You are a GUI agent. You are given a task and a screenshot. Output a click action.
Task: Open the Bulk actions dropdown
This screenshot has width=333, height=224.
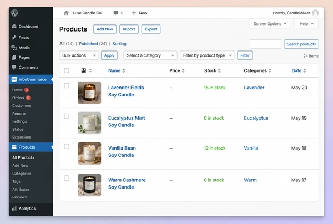[79, 55]
